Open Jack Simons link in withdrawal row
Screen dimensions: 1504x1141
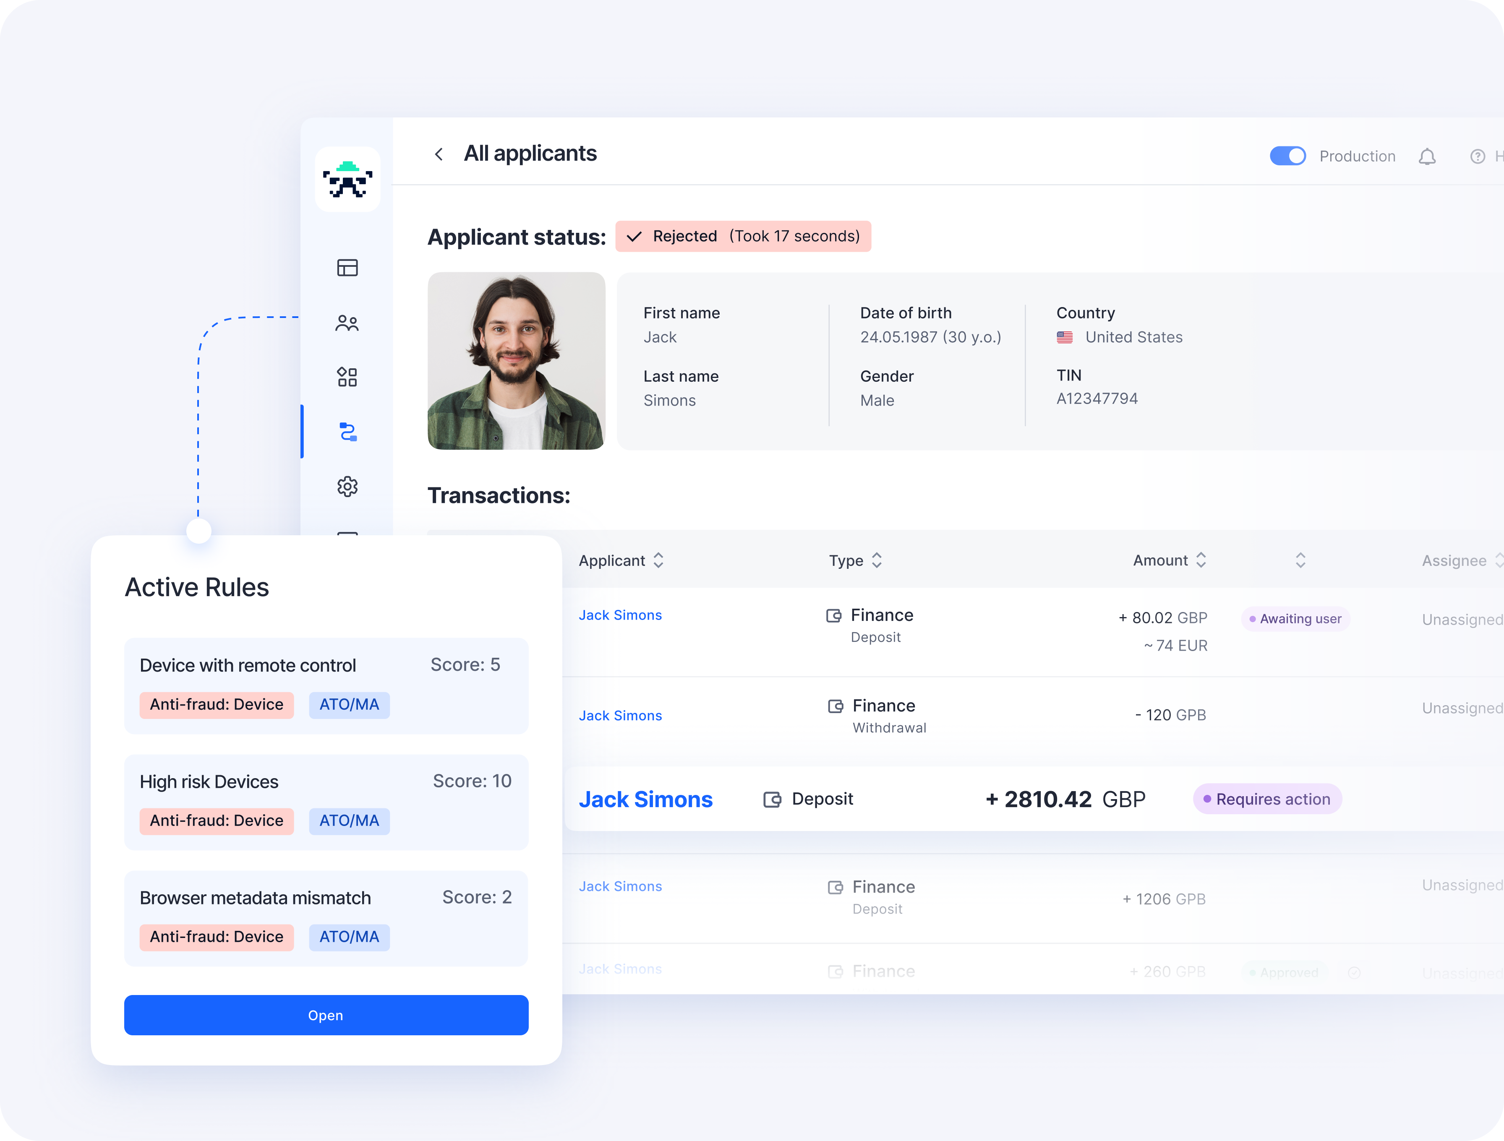[620, 716]
